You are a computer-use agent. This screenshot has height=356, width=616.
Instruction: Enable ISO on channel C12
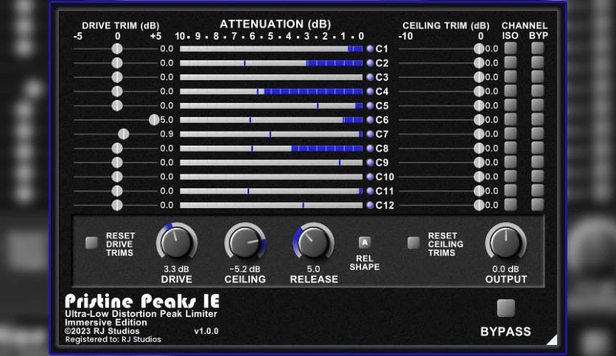pos(511,204)
